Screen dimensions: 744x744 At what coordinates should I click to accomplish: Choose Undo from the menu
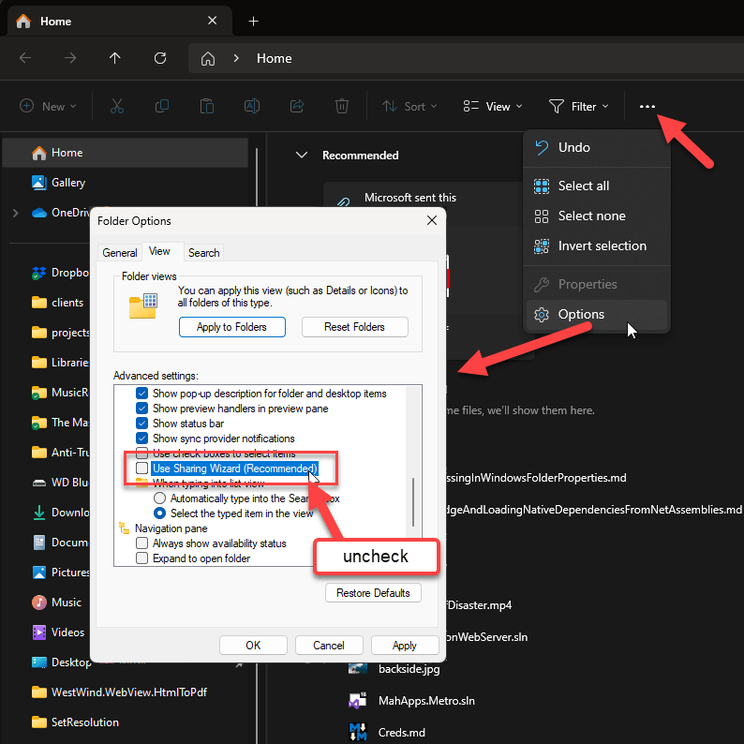tap(597, 147)
